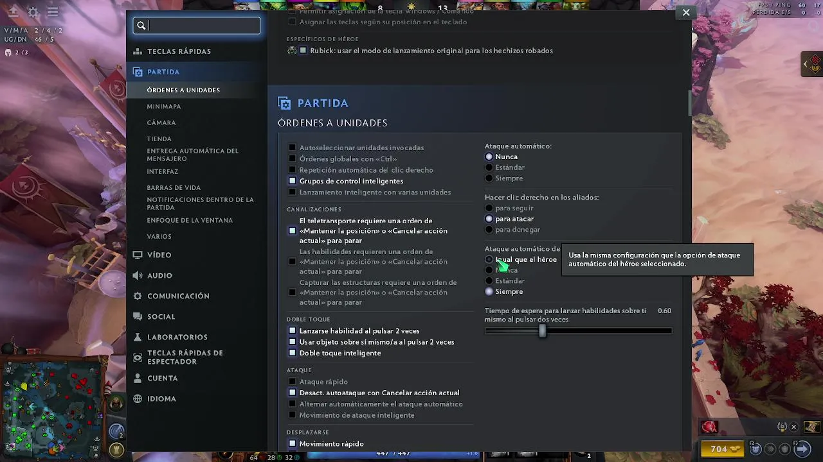Click the Partida gear icon in the sidebar
Image resolution: width=823 pixels, height=462 pixels.
(138, 72)
